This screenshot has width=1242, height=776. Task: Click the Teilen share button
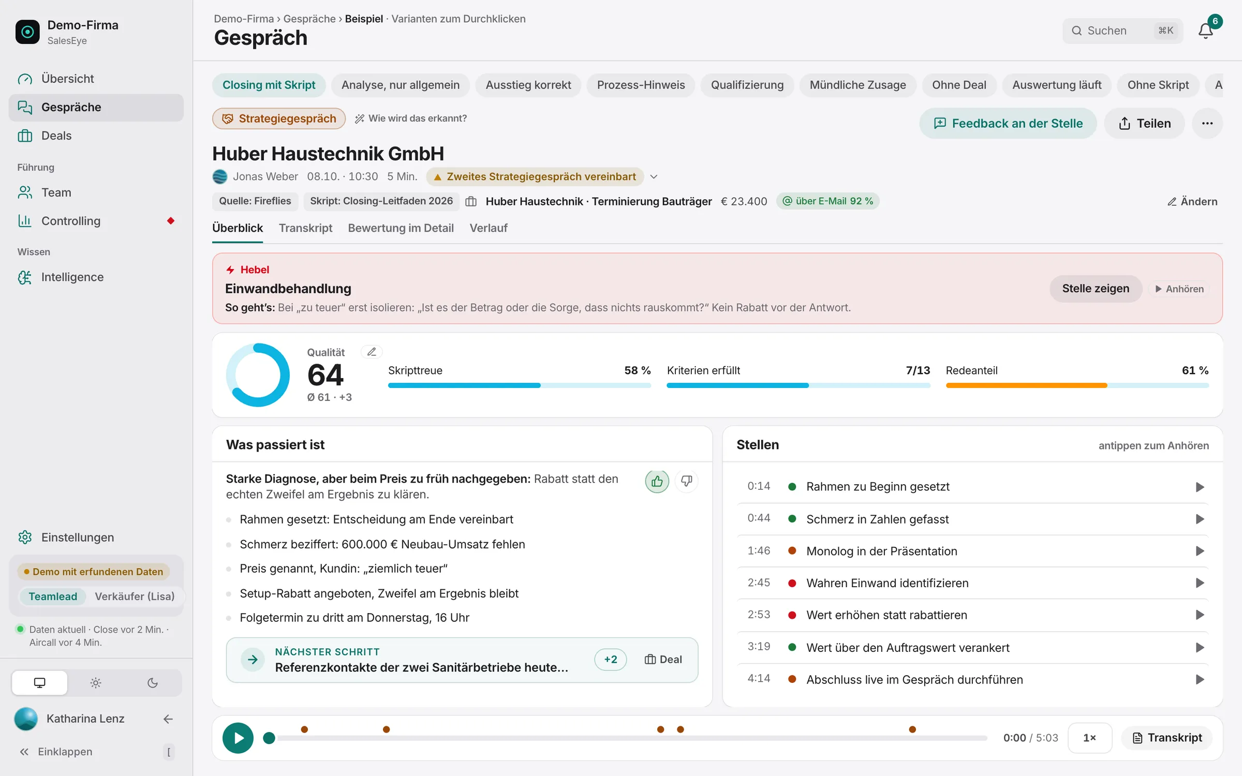coord(1144,123)
